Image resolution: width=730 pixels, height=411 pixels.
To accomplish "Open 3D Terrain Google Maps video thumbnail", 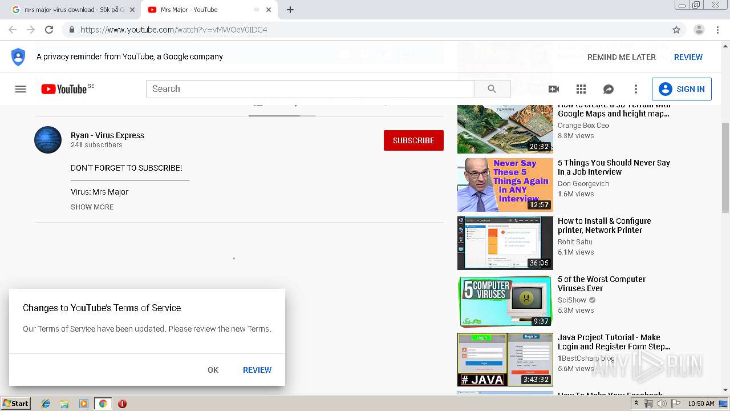I will (505, 129).
